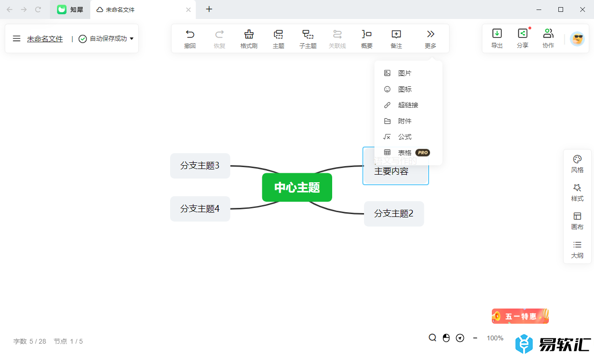Open the 五一特惠 promotion banner
This screenshot has height=356, width=594.
[520, 316]
